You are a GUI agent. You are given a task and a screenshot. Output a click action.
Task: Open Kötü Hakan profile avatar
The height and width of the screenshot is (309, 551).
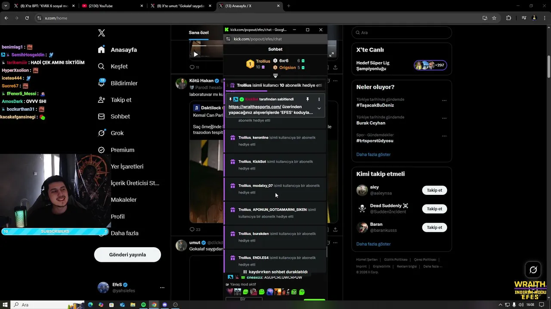(181, 83)
